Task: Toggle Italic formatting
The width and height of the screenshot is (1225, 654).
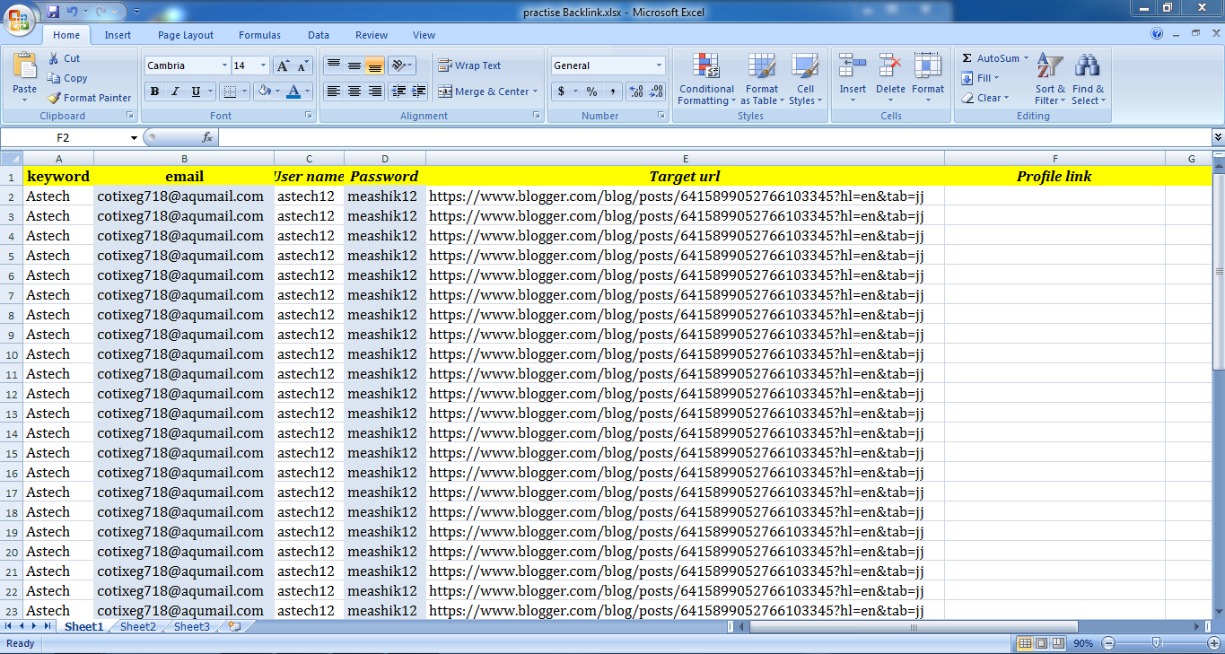Action: tap(175, 92)
